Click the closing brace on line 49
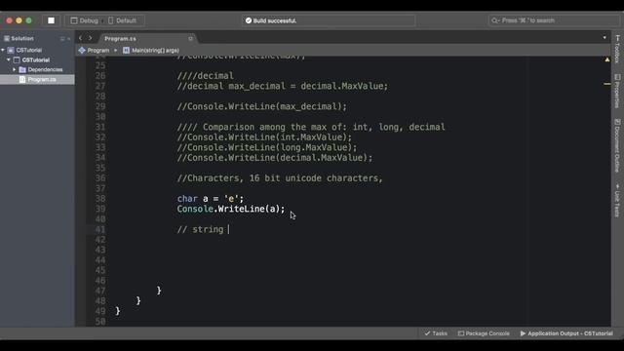The height and width of the screenshot is (351, 624). [118, 311]
